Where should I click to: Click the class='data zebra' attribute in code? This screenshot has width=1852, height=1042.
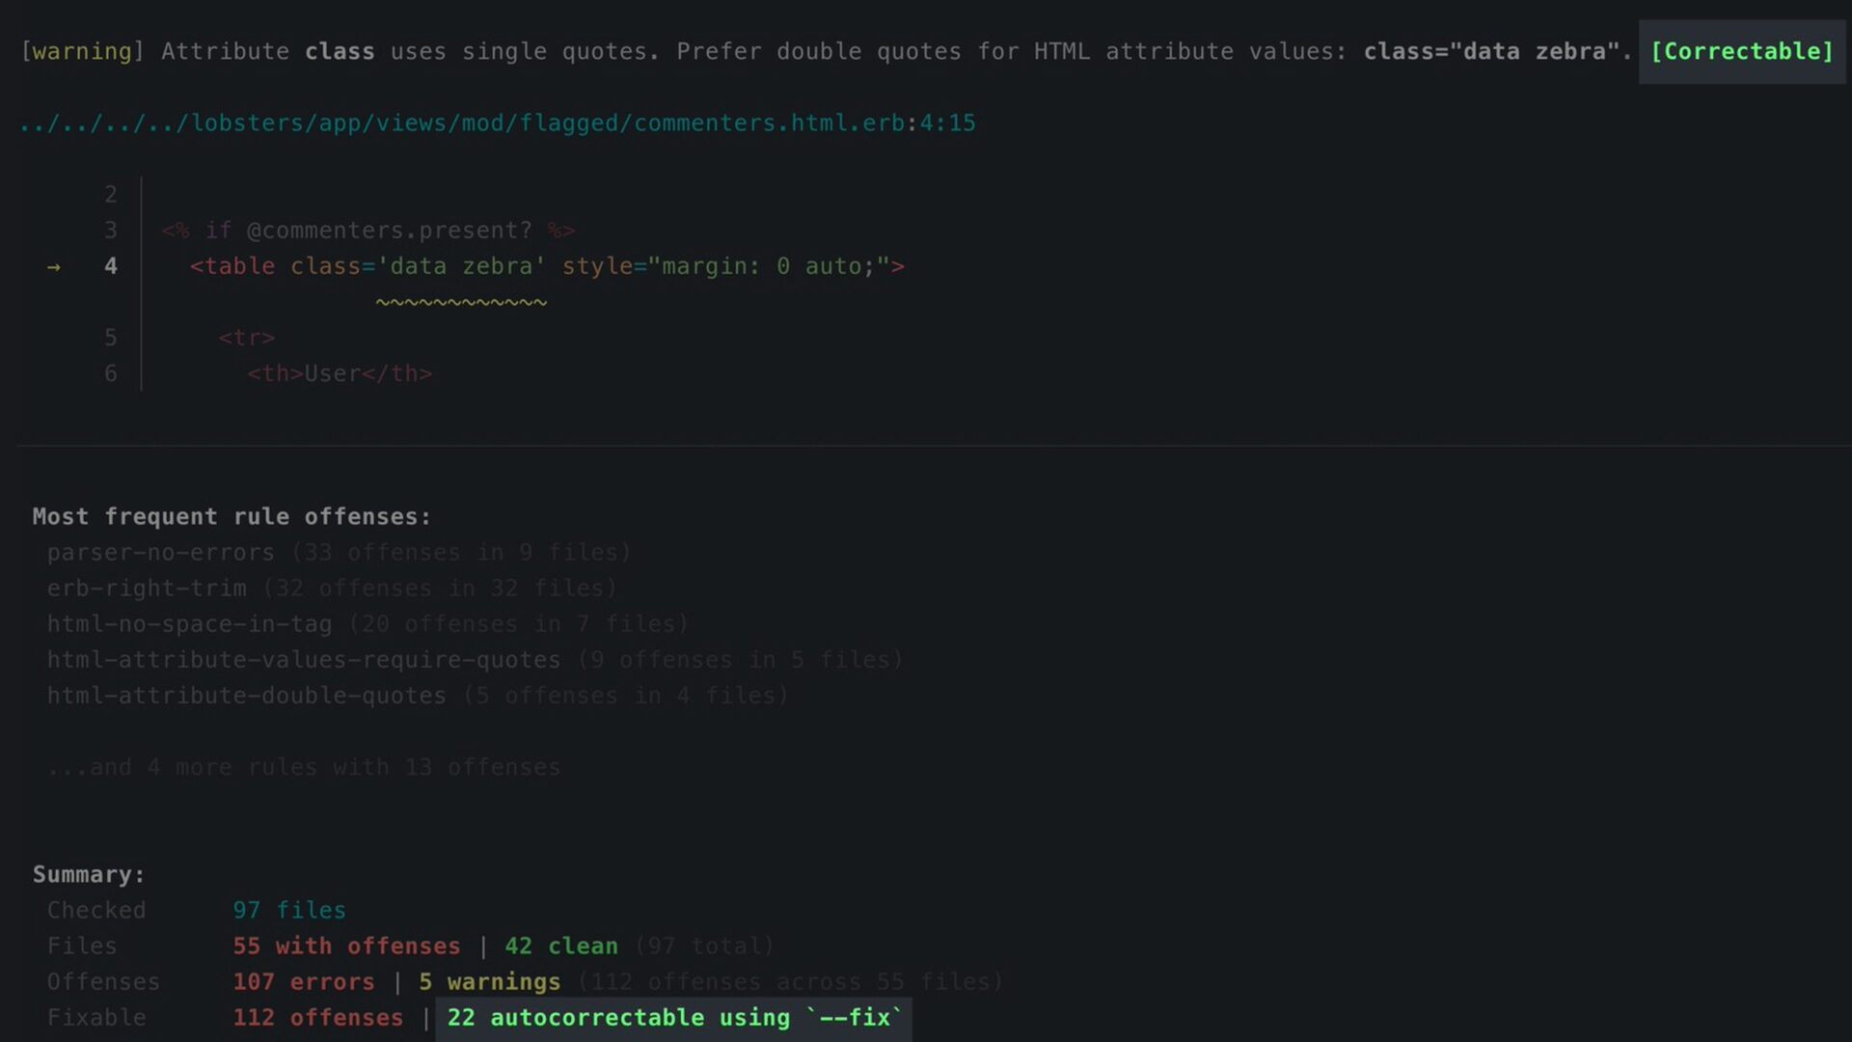pos(418,266)
